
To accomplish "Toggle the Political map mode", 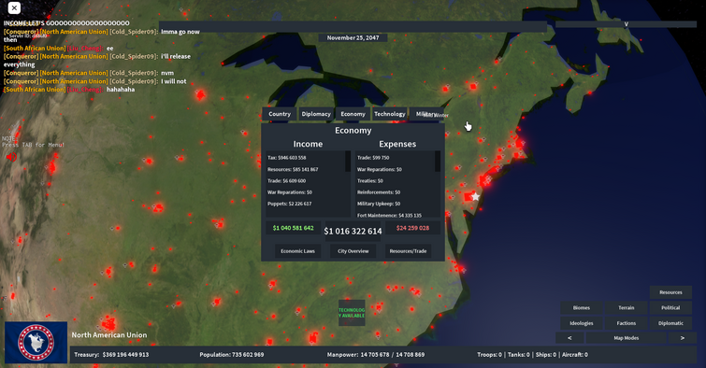I will point(670,307).
